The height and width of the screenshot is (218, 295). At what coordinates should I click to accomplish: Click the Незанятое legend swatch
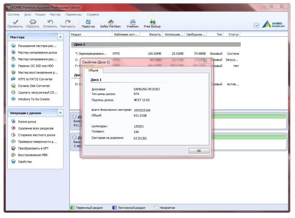coord(156,208)
